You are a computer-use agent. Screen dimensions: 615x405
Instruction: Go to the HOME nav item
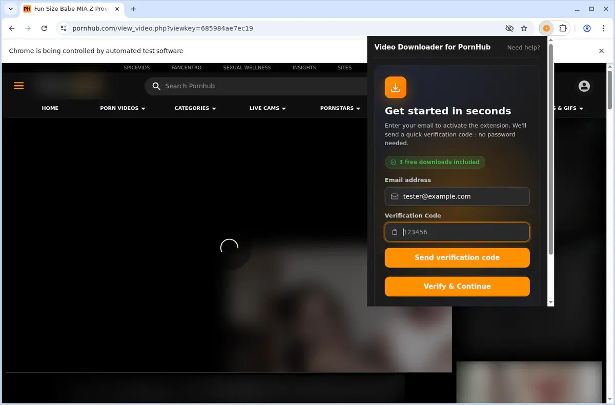(x=50, y=108)
